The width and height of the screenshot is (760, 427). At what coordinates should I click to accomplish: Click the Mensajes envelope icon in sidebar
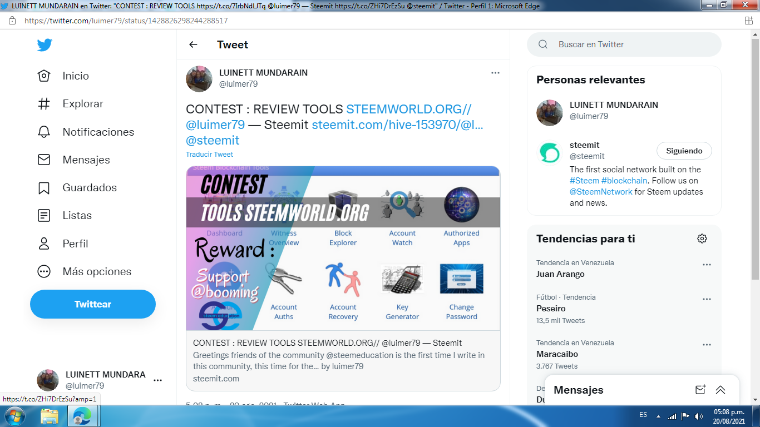coord(44,160)
